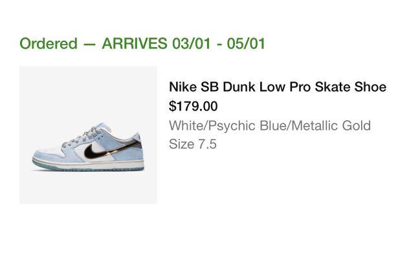398x261 pixels.
Task: Select the White/Psychic Blue/Metallic Gold colorway text
Action: point(270,125)
